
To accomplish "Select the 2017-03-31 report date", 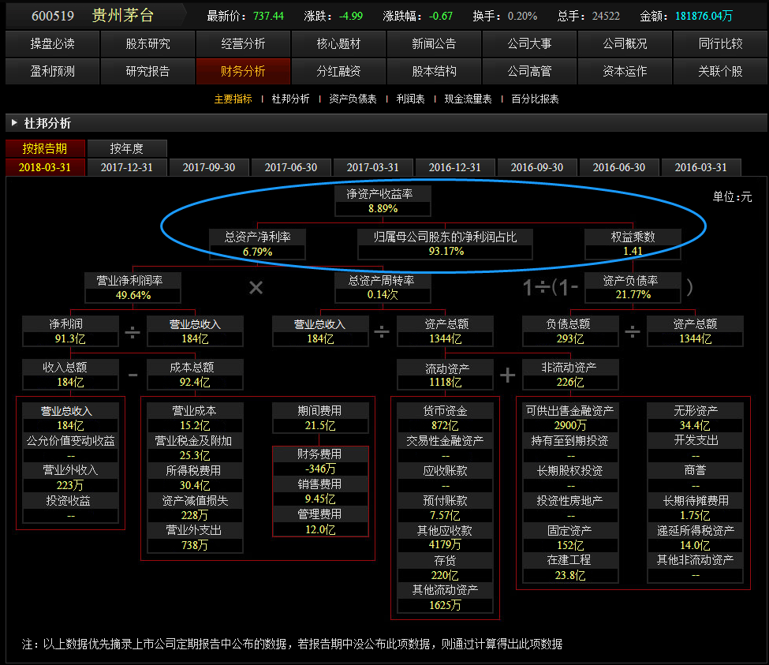I will (373, 167).
